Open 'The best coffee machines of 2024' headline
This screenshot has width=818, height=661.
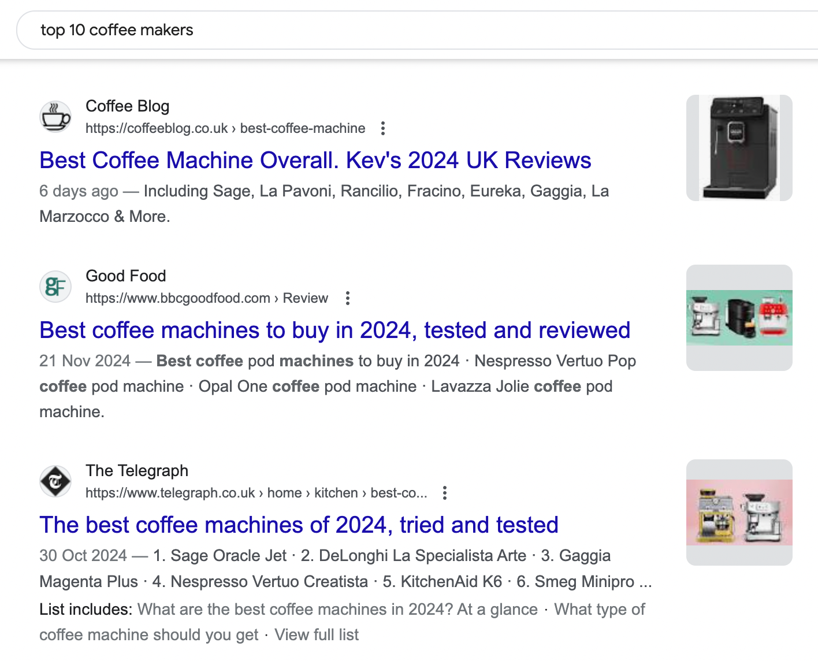(x=299, y=525)
